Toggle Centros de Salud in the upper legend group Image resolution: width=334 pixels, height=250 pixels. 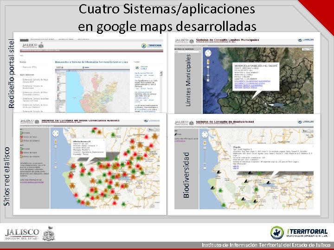point(29,137)
